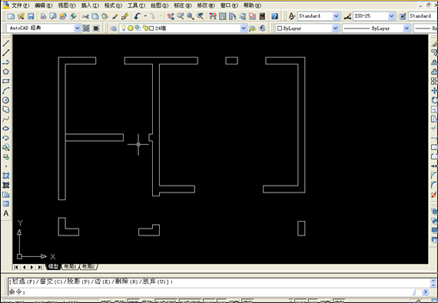Select the Line tool in Draw toolbar
Image resolution: width=438 pixels, height=303 pixels.
6,43
